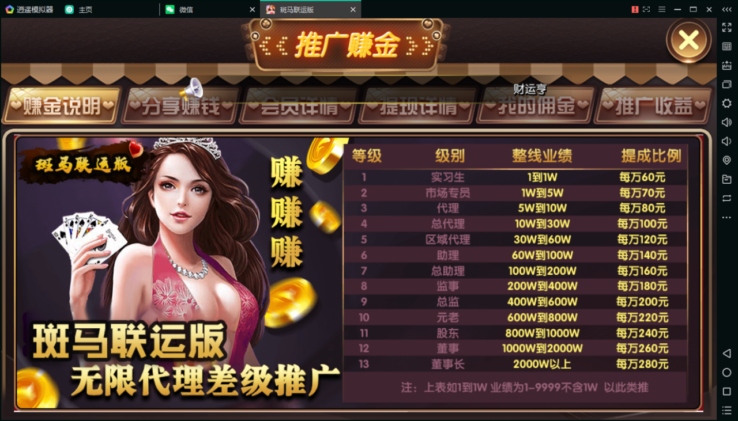This screenshot has height=421, width=738.
Task: Select the 赚金说明 tab
Action: coord(62,106)
